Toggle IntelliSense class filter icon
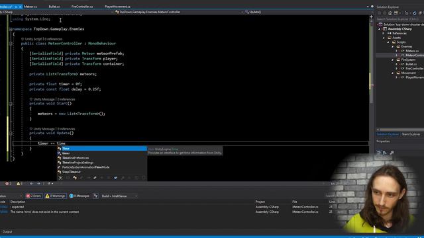The width and height of the screenshot is (424, 238). tap(75, 178)
